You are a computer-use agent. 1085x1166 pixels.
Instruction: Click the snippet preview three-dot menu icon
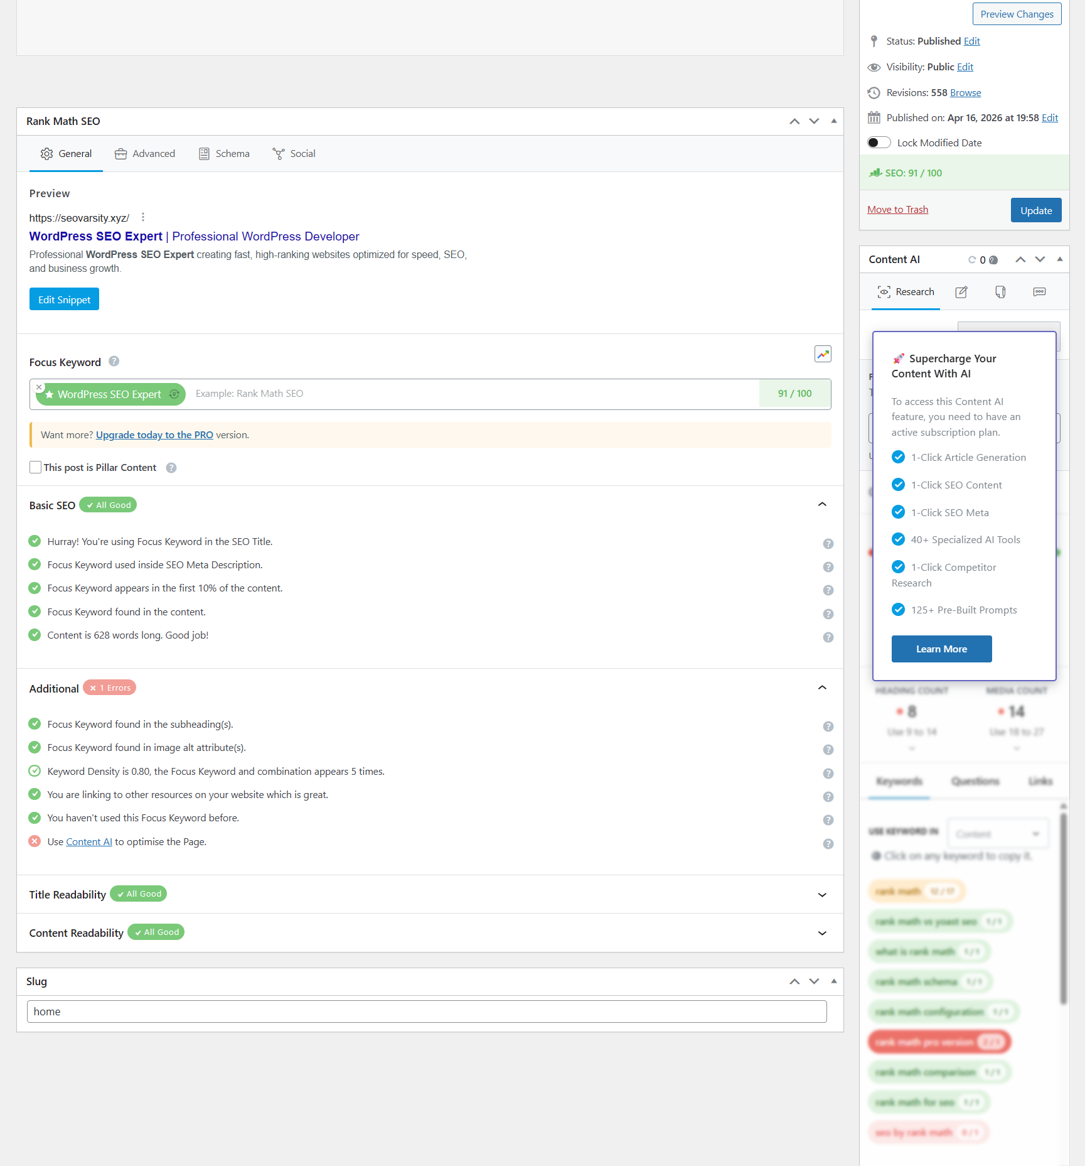point(143,217)
